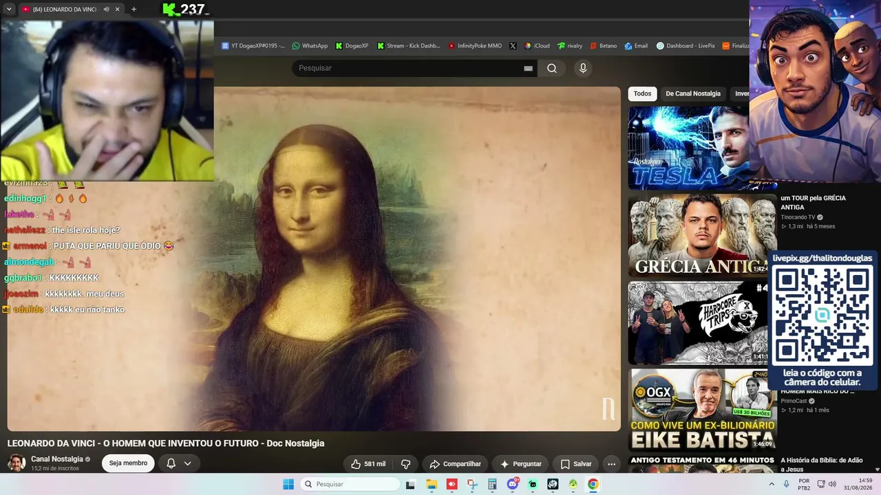This screenshot has width=881, height=495.
Task: Open the iCloud bookmark
Action: click(x=537, y=46)
